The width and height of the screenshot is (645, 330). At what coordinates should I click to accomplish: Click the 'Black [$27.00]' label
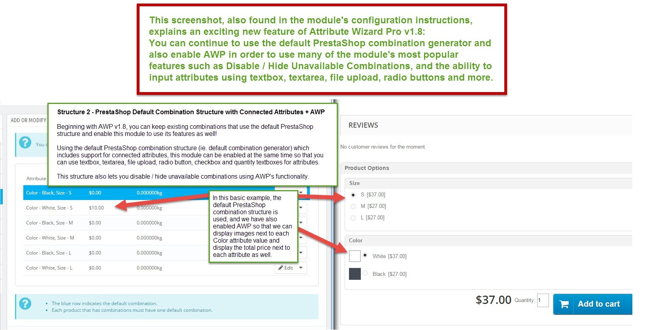[x=389, y=274]
